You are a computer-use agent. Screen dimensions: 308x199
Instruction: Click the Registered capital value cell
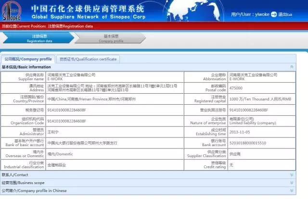[255, 99]
